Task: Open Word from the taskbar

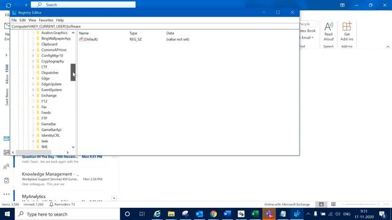Action: 227,214
